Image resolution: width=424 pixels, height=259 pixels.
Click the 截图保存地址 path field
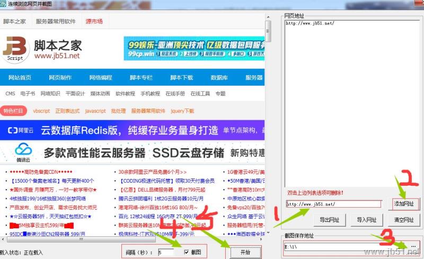(x=346, y=247)
